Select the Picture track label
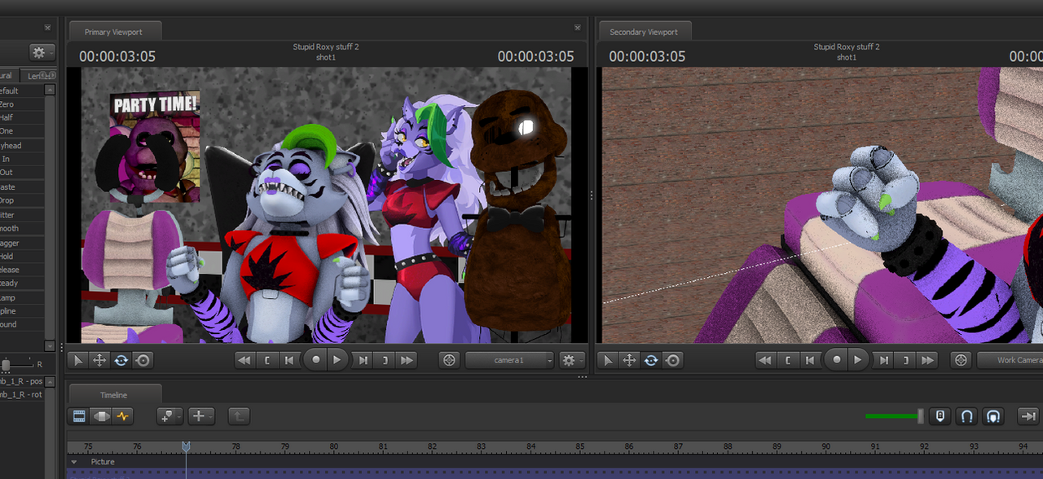This screenshot has width=1043, height=479. (103, 462)
